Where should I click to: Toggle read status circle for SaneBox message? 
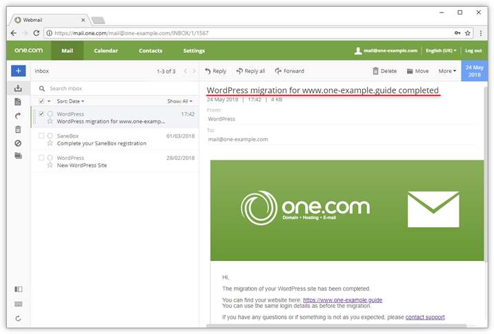coord(50,136)
